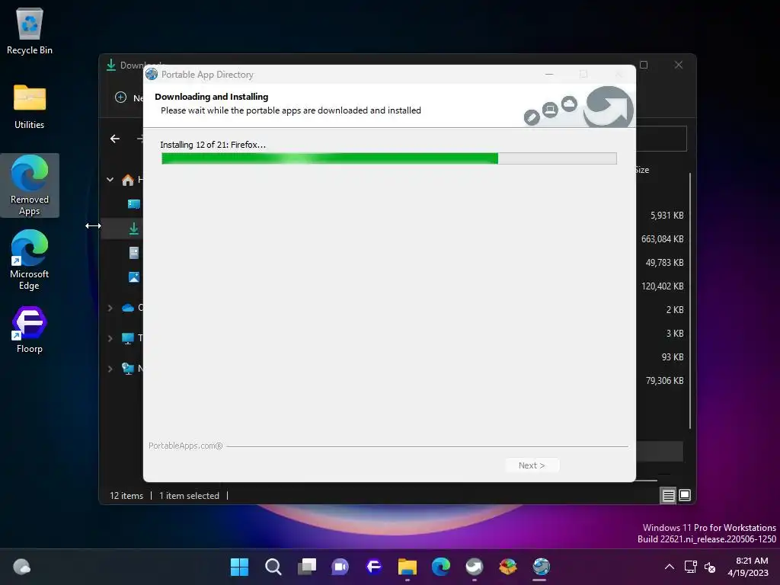Image resolution: width=780 pixels, height=585 pixels.
Task: Select Pictures in Explorer navigation pane
Action: (x=134, y=277)
